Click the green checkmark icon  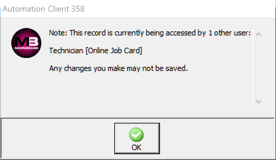[x=136, y=135]
